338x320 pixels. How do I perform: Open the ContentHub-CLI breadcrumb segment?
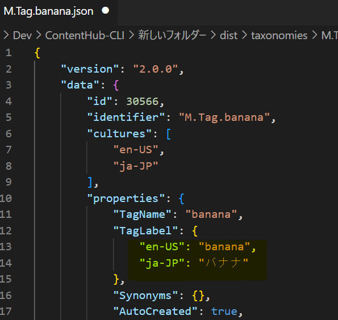[85, 35]
